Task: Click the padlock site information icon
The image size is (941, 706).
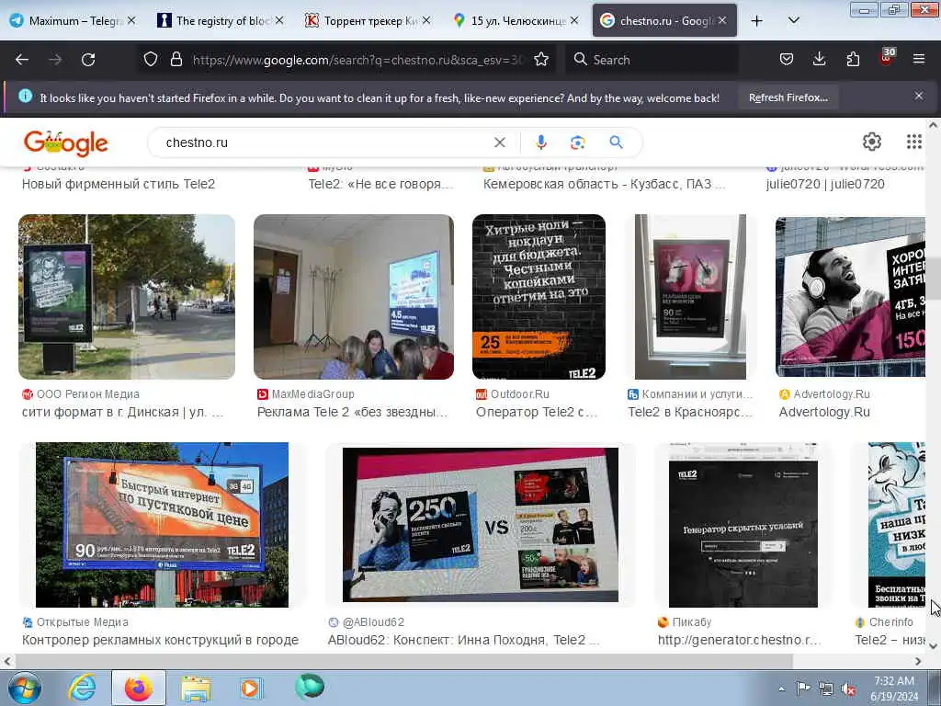Action: [x=176, y=59]
